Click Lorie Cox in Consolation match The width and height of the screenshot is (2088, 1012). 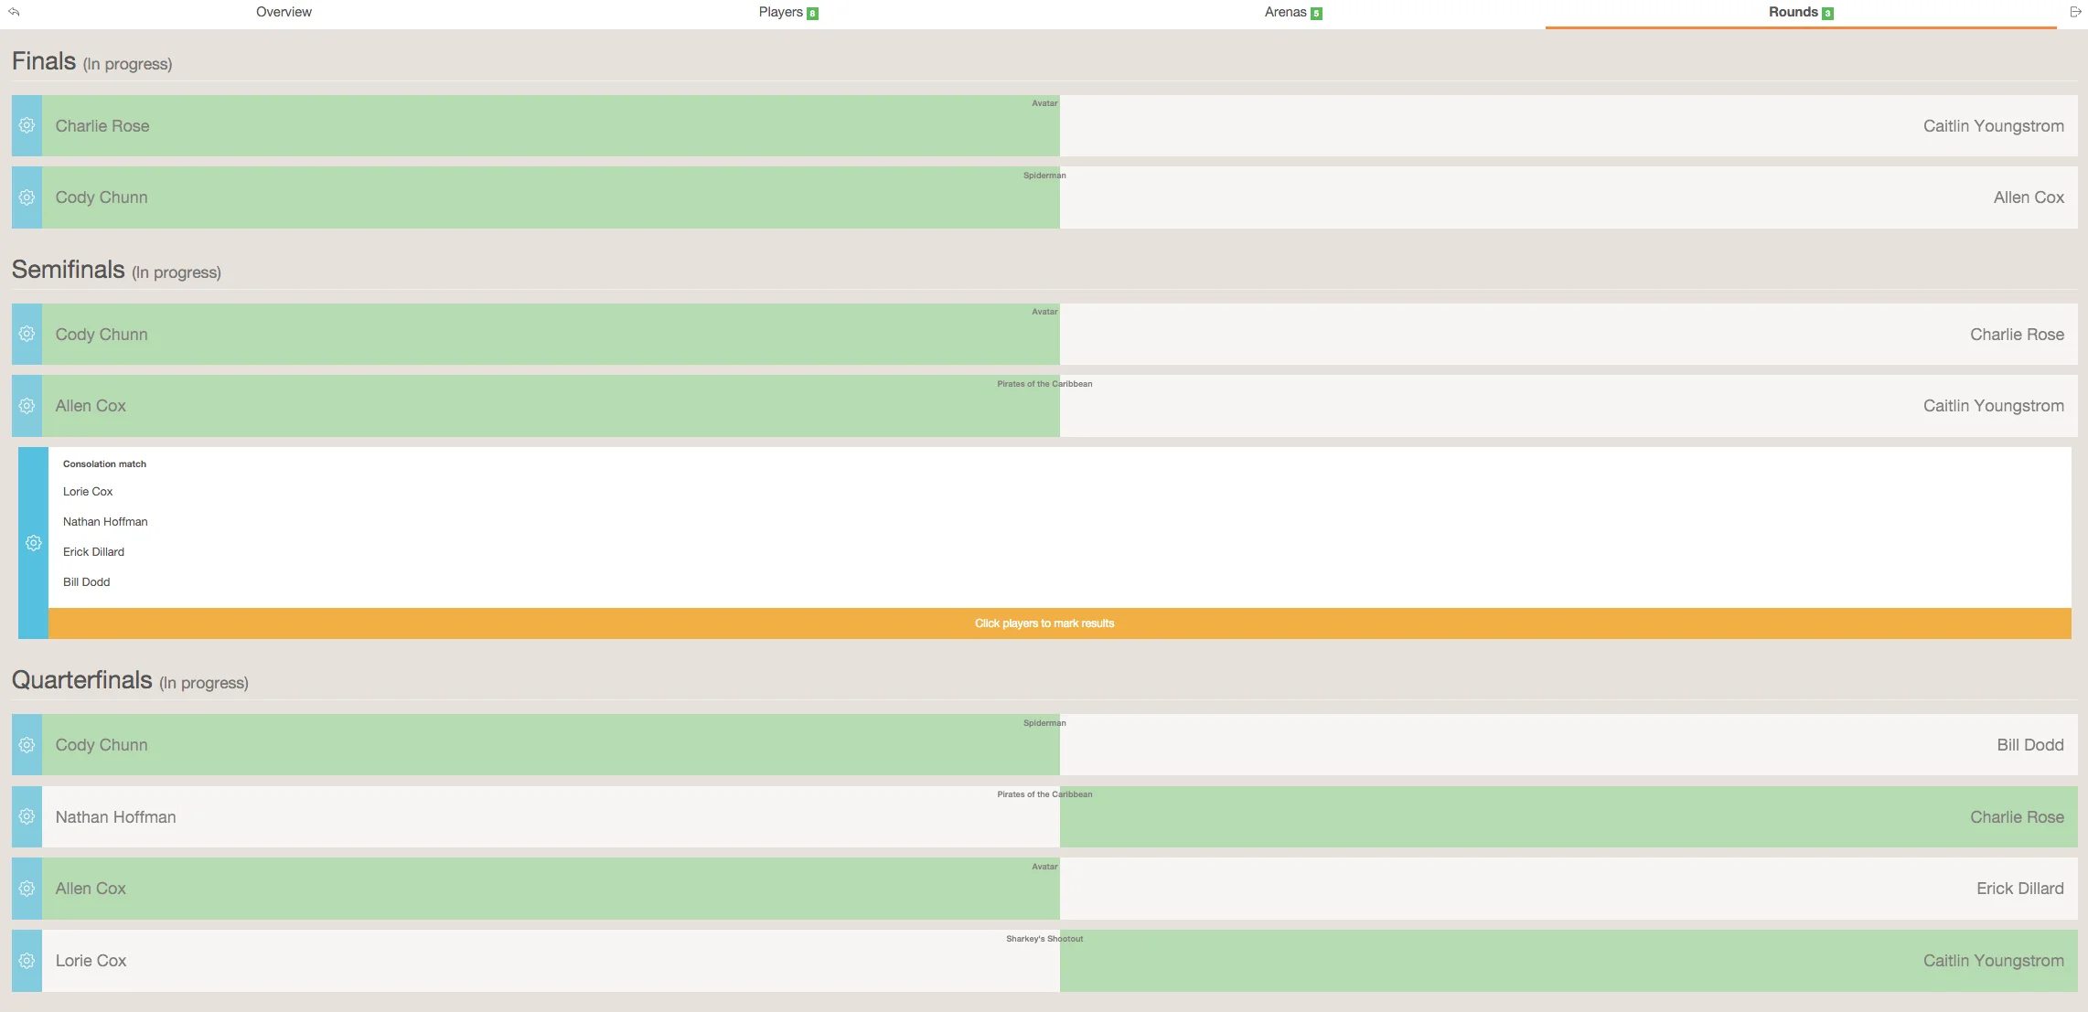pyautogui.click(x=88, y=492)
